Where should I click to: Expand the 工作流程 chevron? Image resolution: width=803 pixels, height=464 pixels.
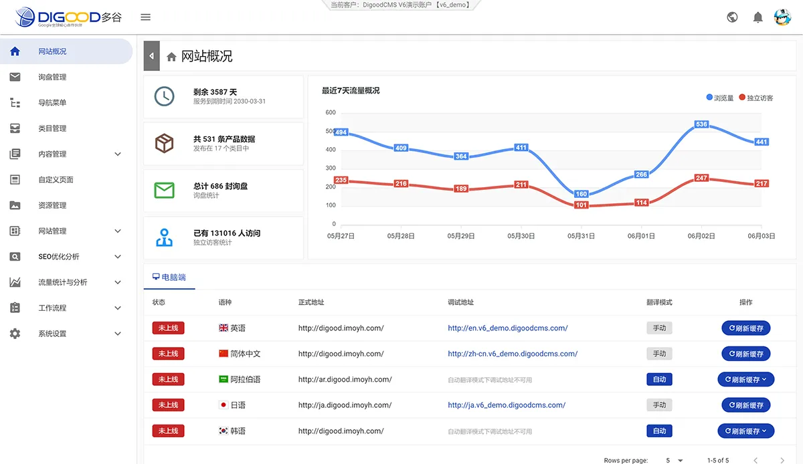118,308
